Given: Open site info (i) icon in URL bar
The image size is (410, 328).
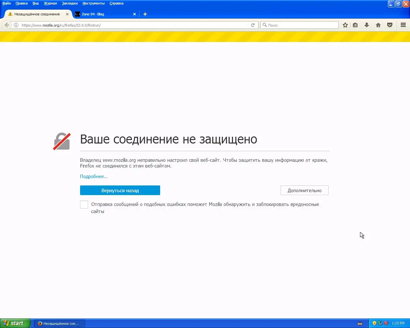Looking at the screenshot, I should click(16, 25).
